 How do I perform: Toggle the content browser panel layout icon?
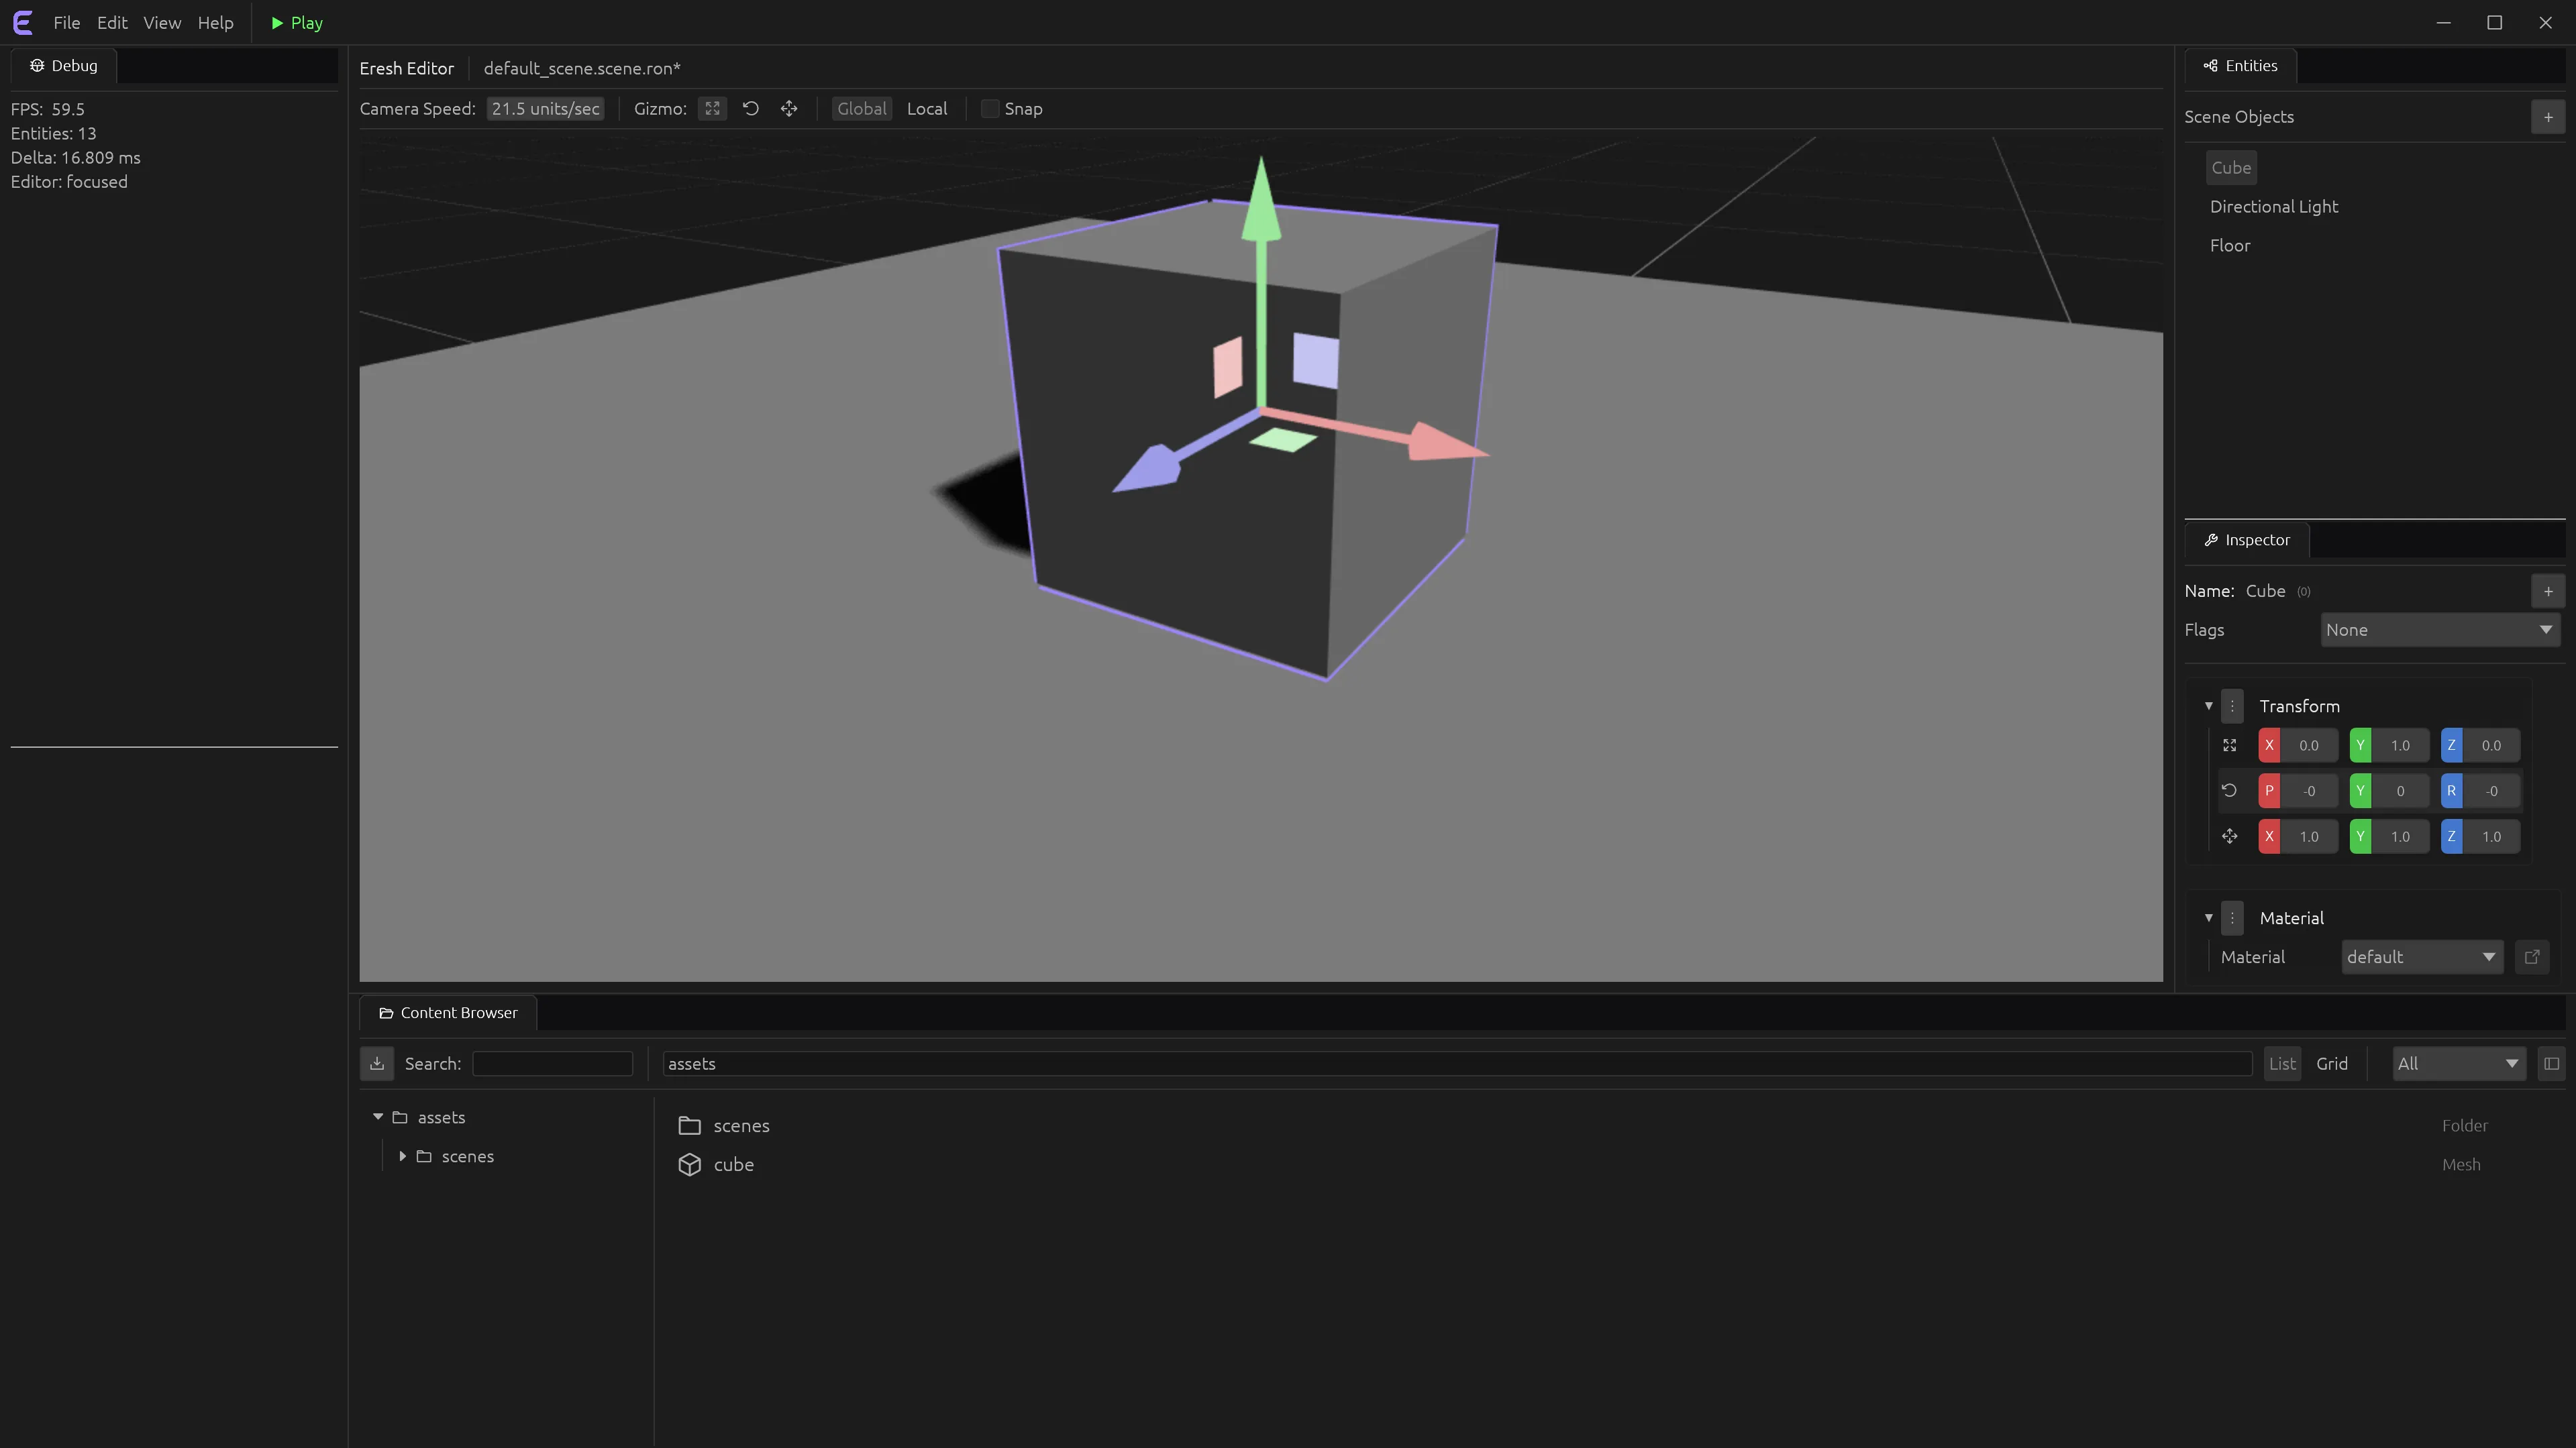tap(2551, 1063)
